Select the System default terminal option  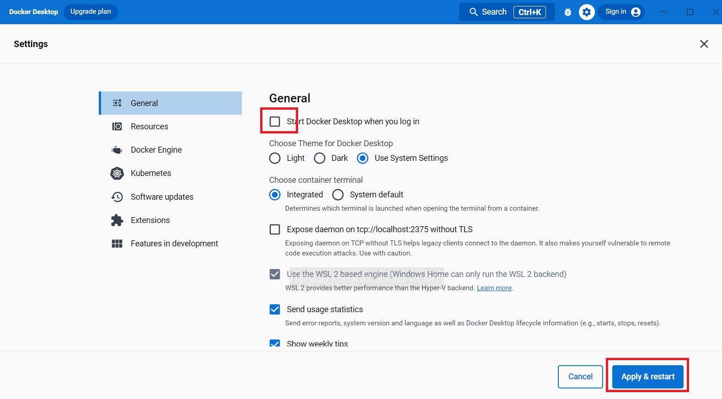point(338,195)
